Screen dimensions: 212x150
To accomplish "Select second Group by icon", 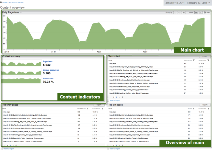I will [x=179, y=13].
